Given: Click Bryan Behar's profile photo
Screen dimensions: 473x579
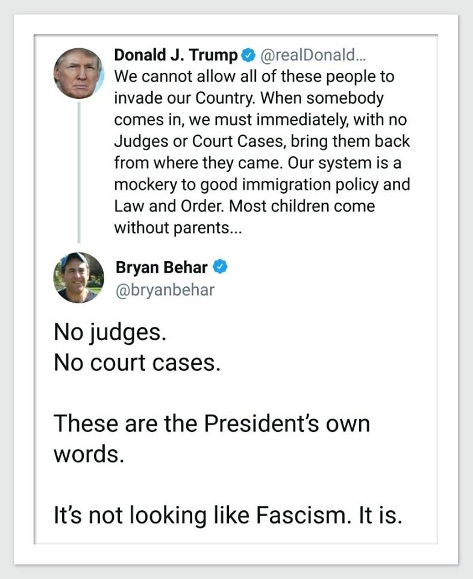Looking at the screenshot, I should tap(78, 277).
